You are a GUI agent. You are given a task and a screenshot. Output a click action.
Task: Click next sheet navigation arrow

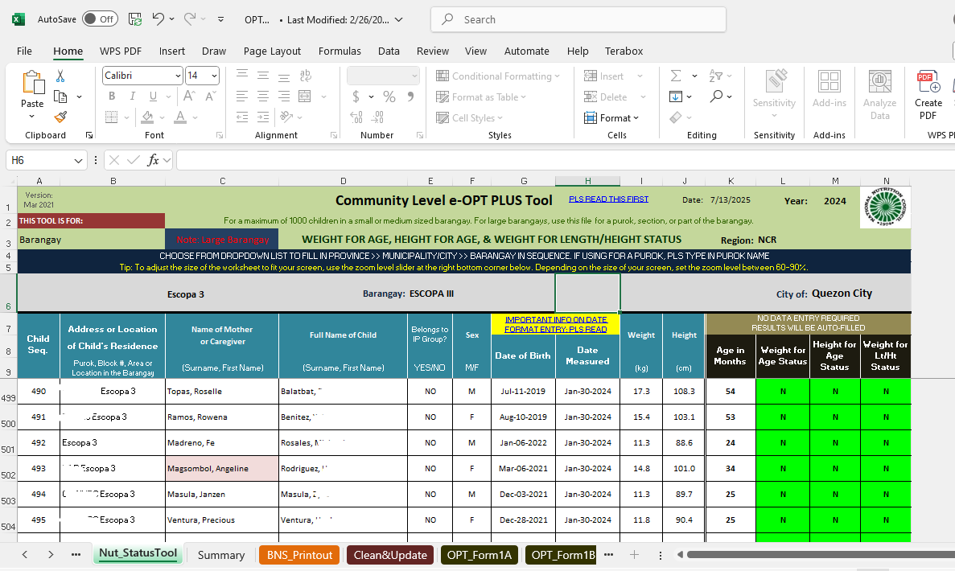(x=51, y=555)
